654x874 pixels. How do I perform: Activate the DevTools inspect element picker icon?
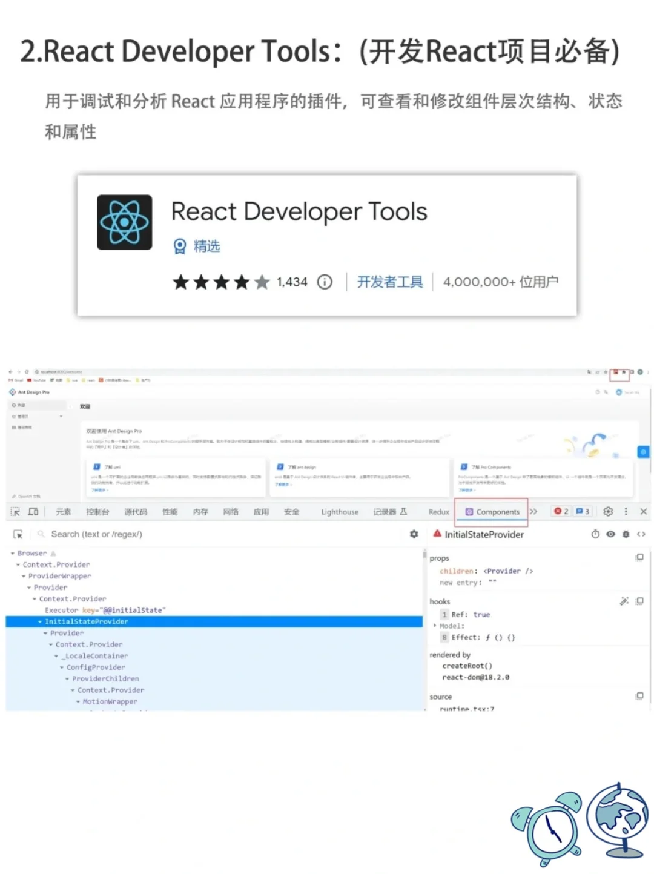[15, 512]
